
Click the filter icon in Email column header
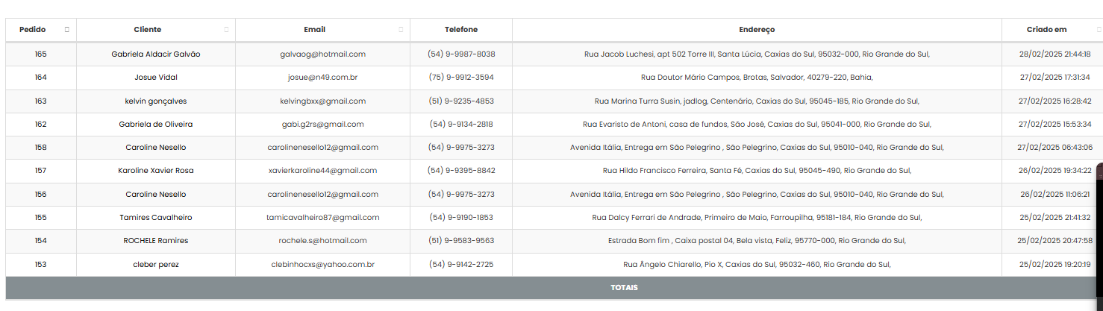tap(401, 30)
